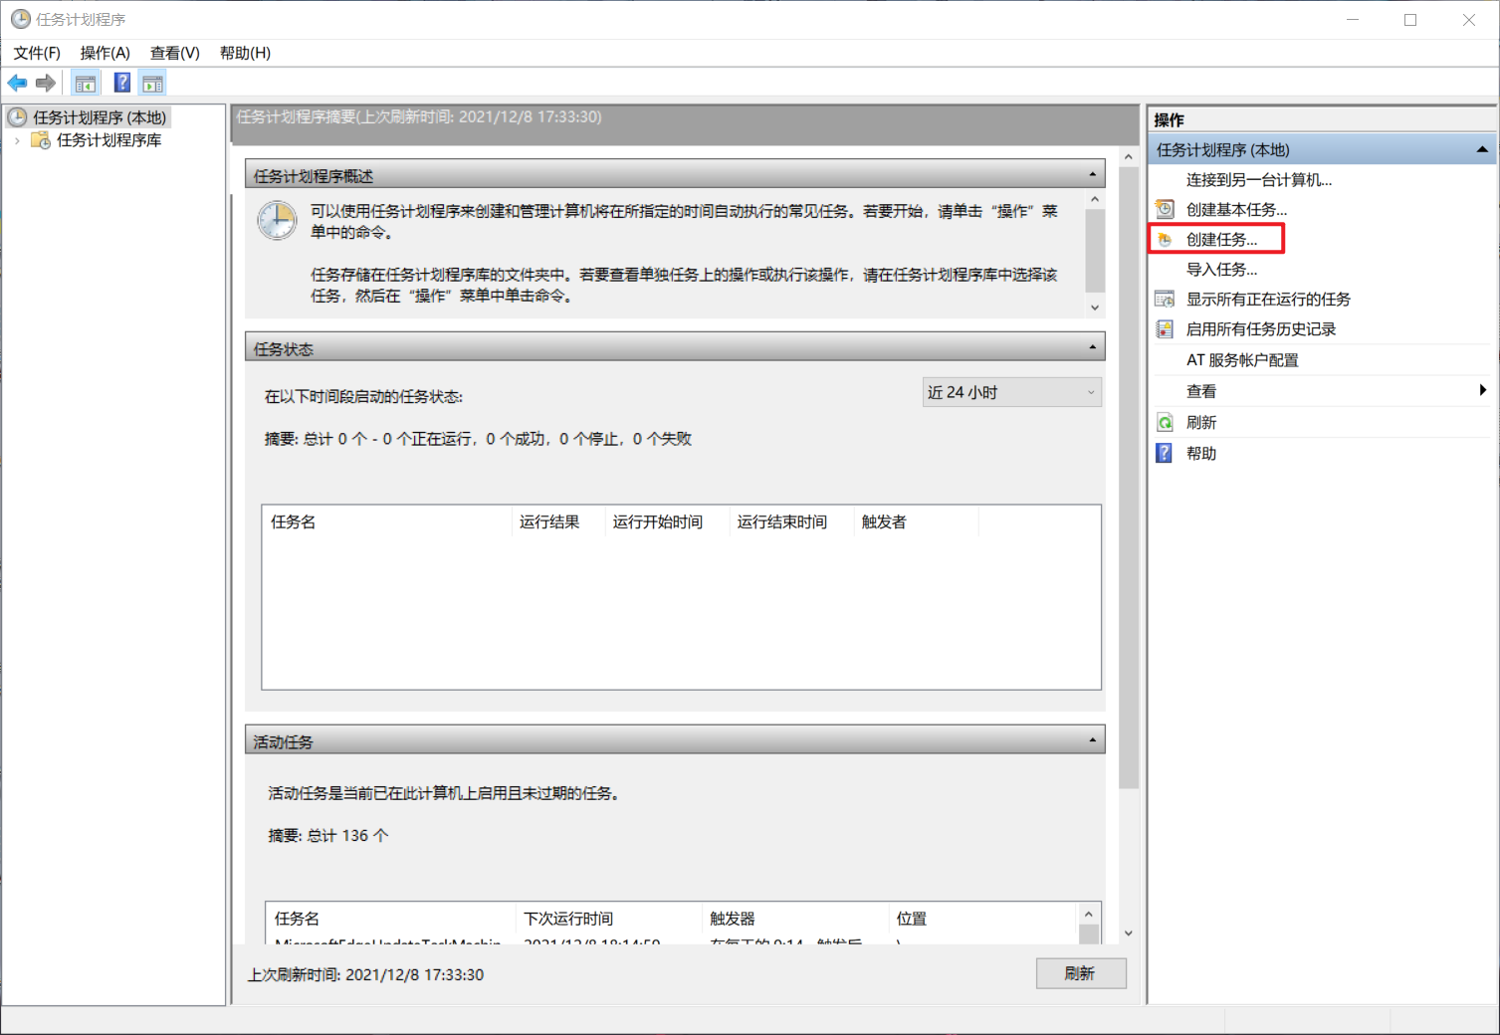Click the Back arrow toolbar icon
Screen dimensions: 1500x1035
tap(17, 83)
